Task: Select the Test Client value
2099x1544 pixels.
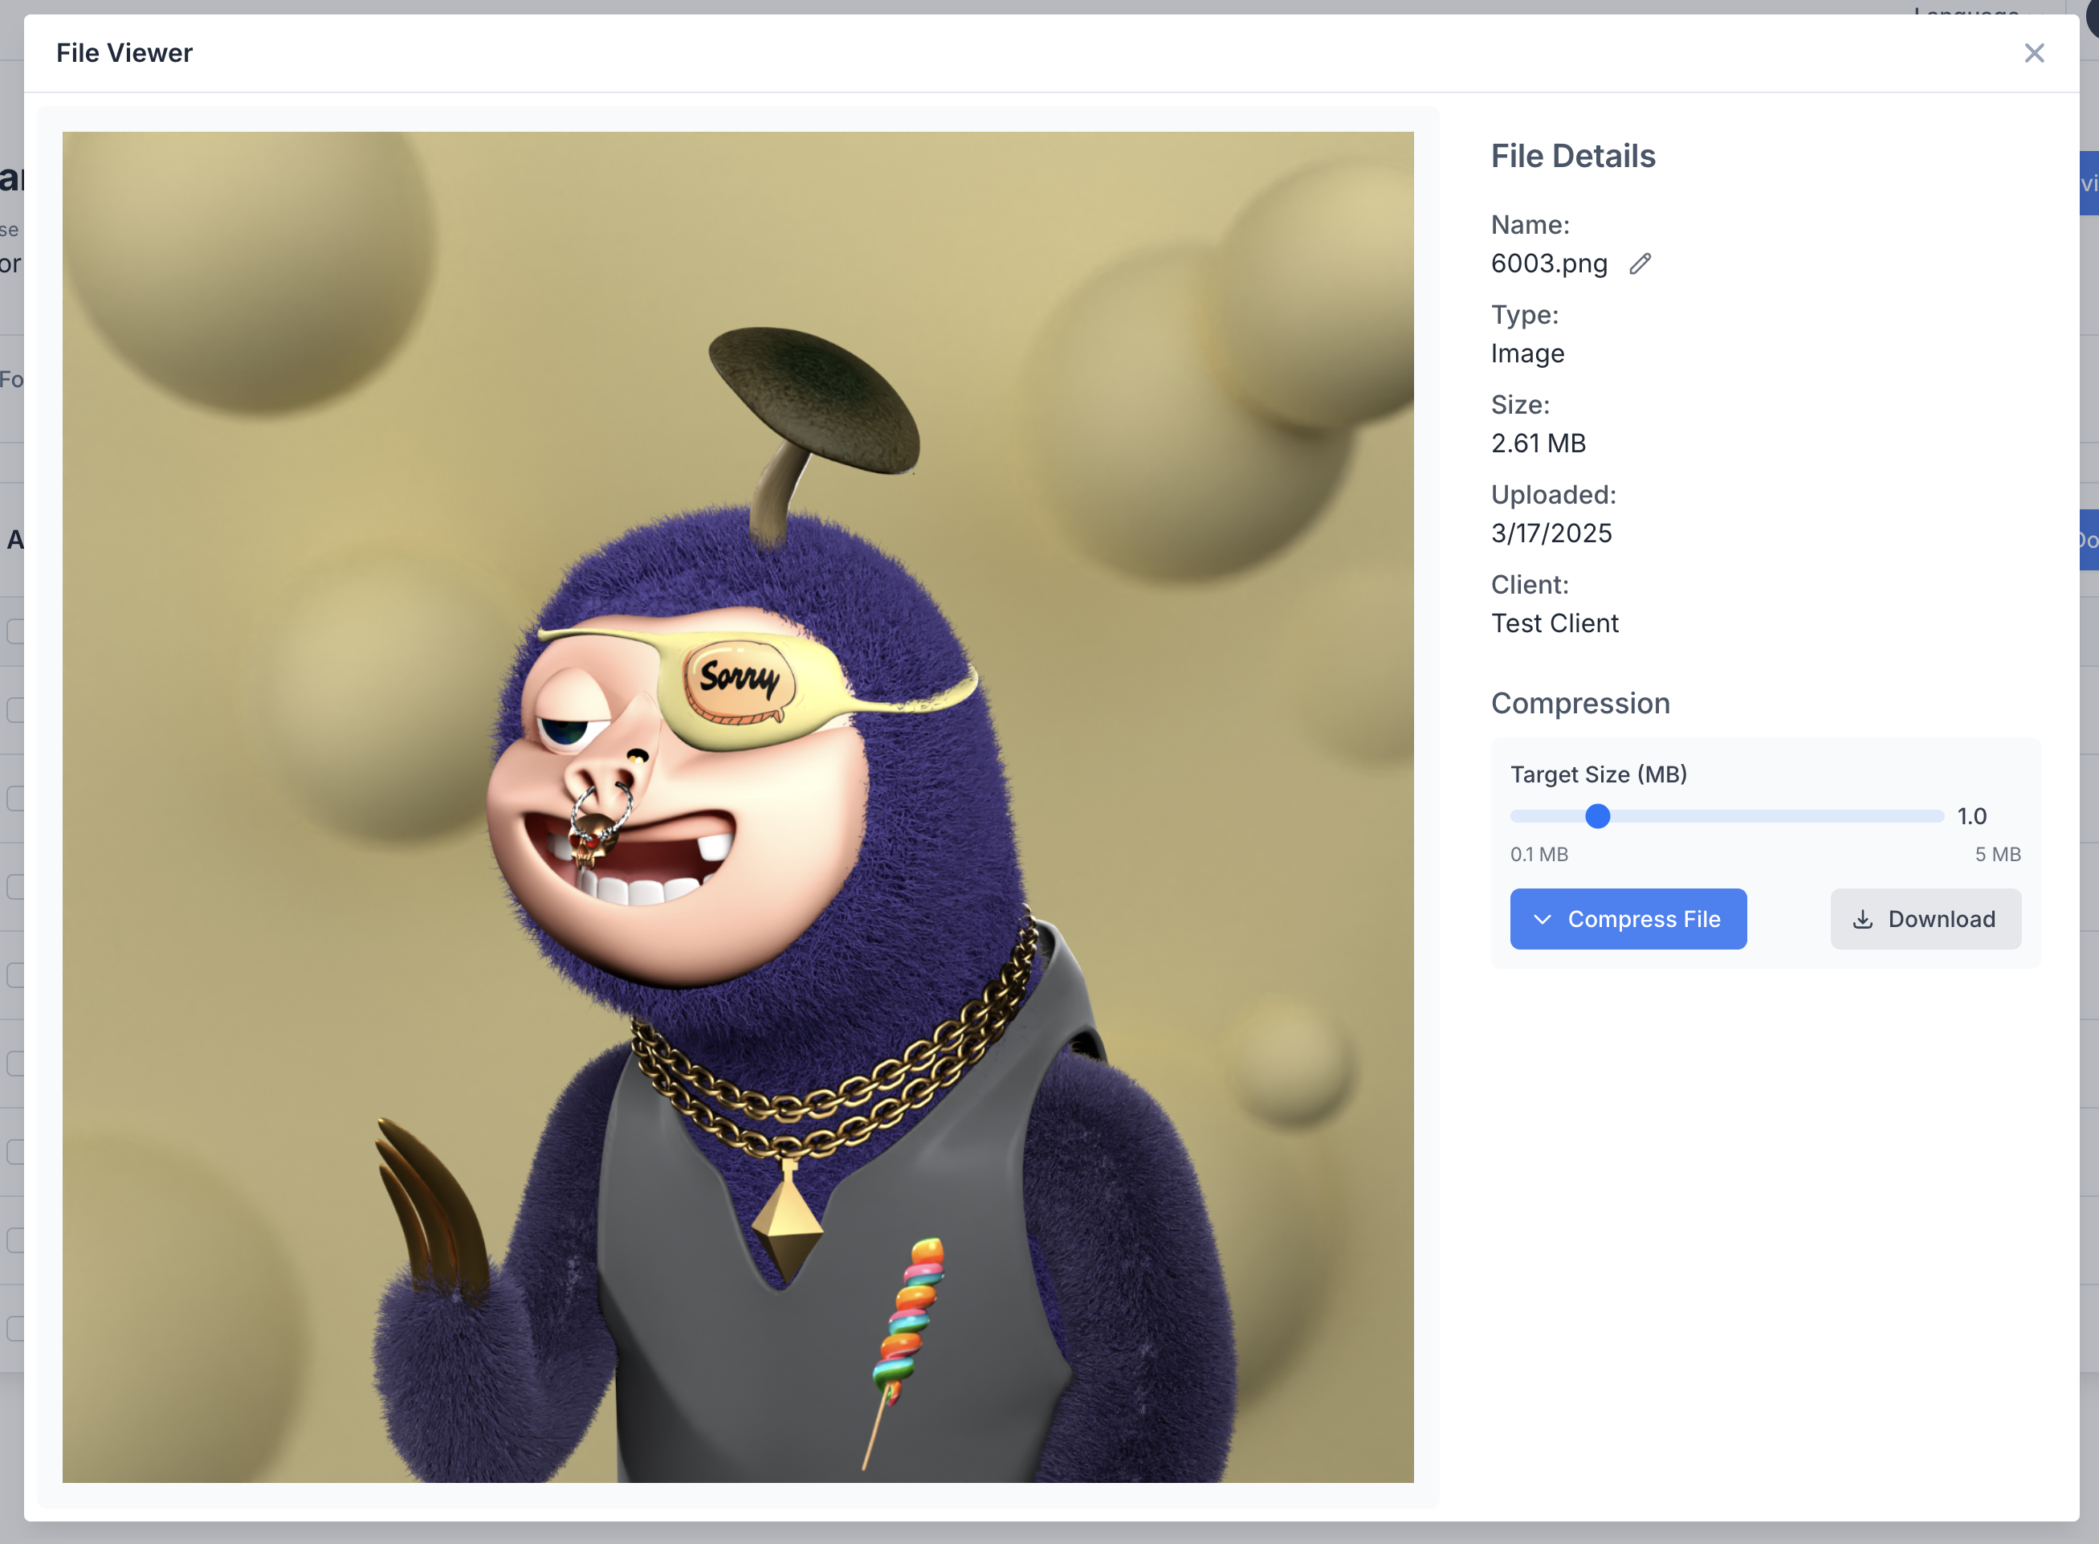Action: 1555,623
